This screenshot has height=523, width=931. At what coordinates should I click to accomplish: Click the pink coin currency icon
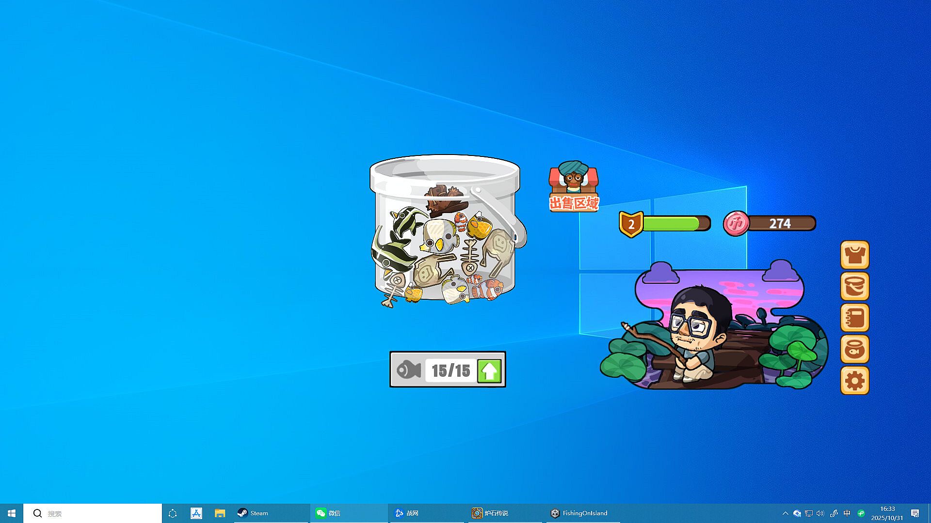(x=736, y=224)
